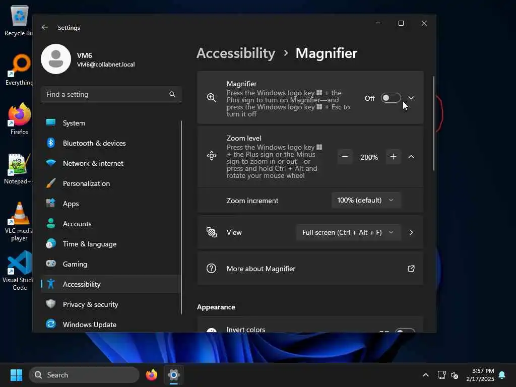Open Windows Update settings
The width and height of the screenshot is (516, 387).
[111, 325]
